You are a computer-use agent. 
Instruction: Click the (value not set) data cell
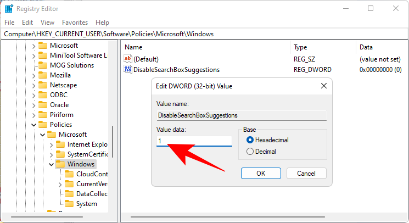pyautogui.click(x=380, y=59)
